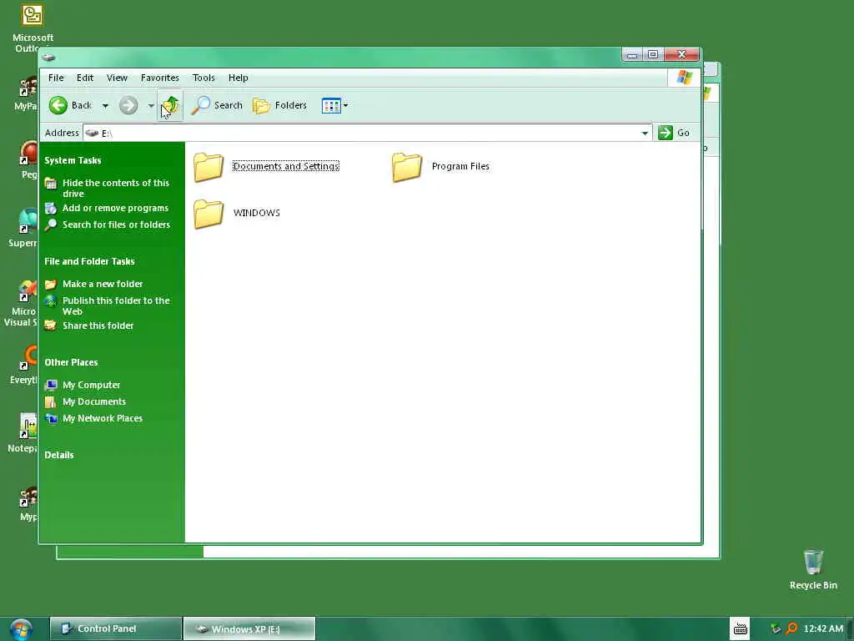Click inside the Address field showing E:\
The height and width of the screenshot is (641, 854).
(365, 133)
